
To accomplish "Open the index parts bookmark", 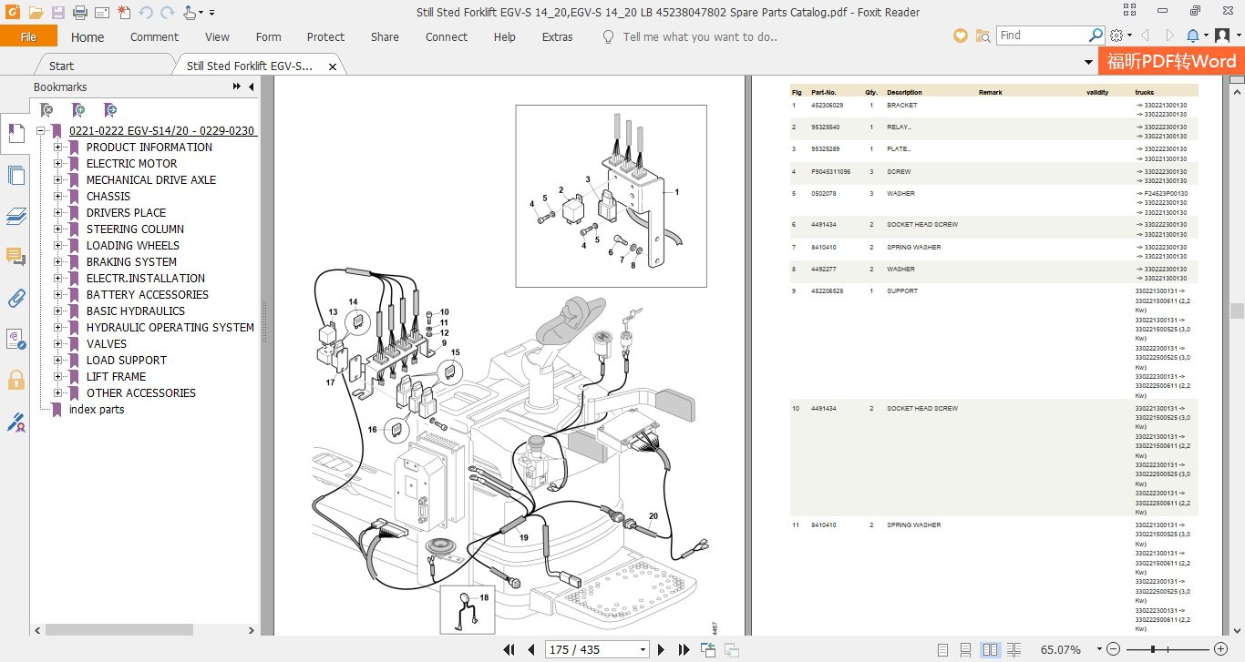I will [97, 410].
